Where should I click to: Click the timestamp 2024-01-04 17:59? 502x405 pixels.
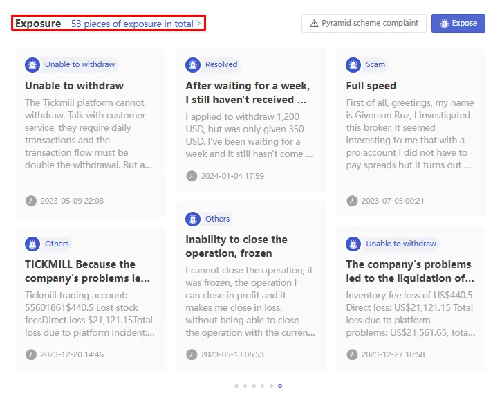[x=232, y=176]
